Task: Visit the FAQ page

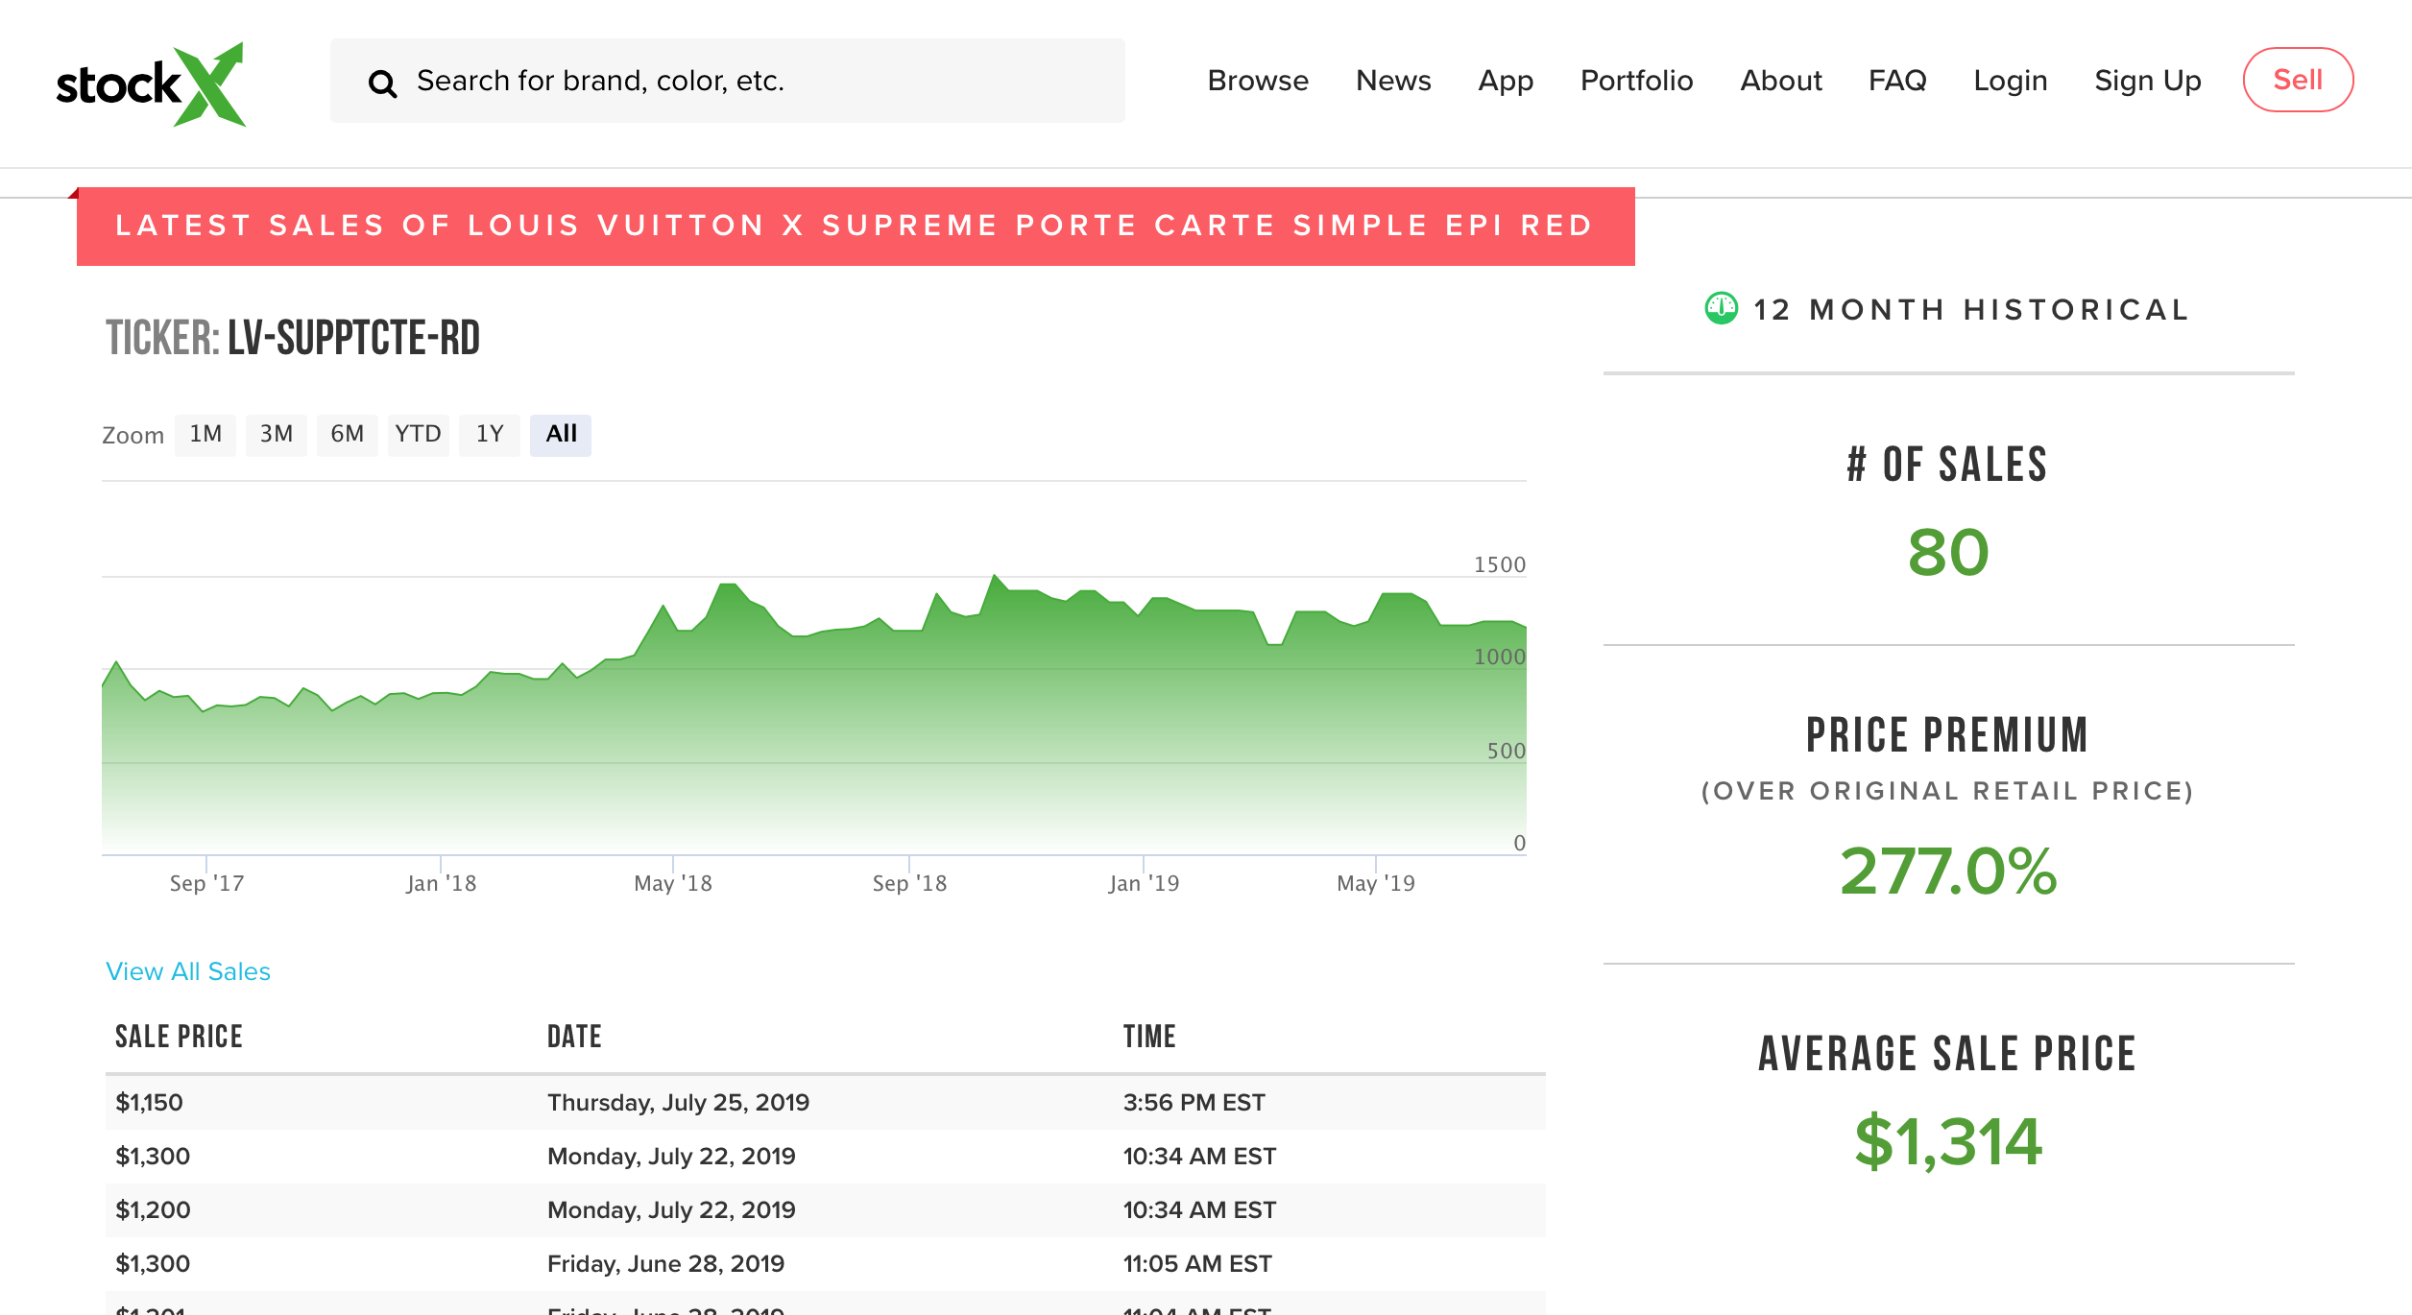Action: point(1896,81)
